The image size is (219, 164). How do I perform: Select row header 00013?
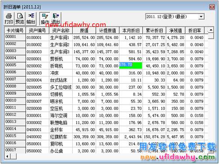click(x=15, y=122)
